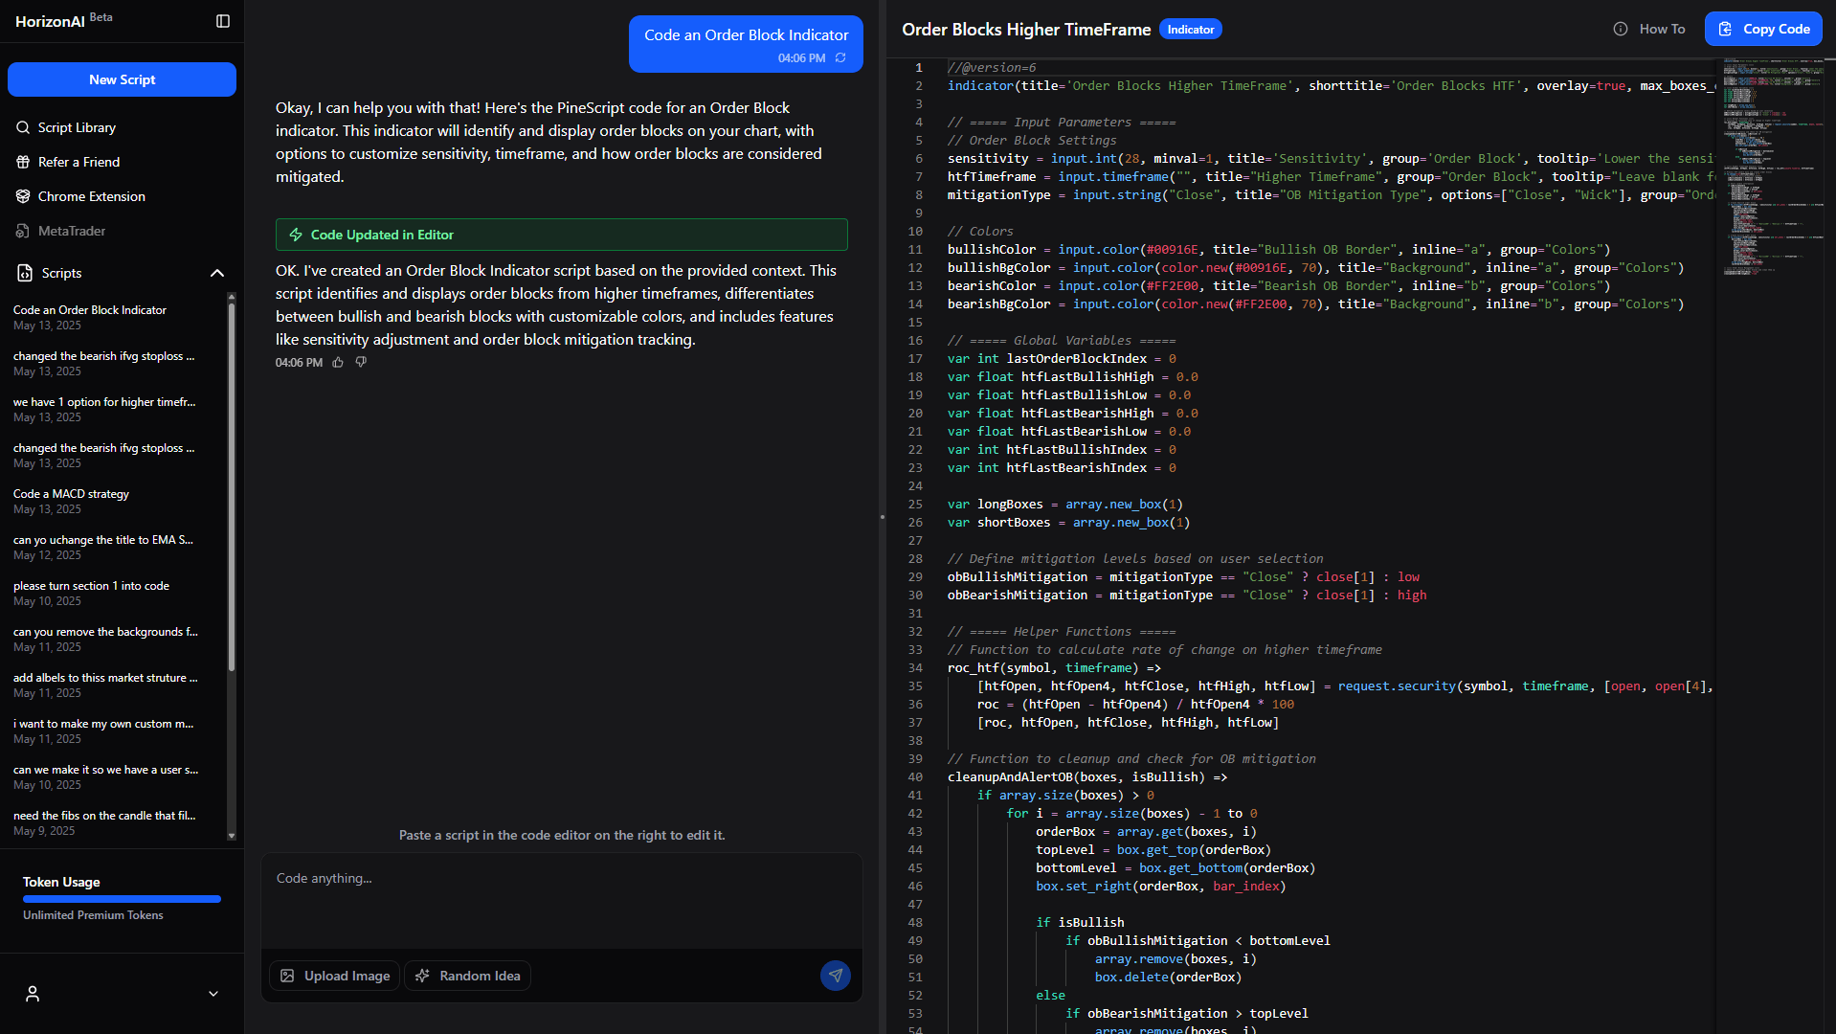Click the Upload Image button
Image resolution: width=1836 pixels, height=1034 pixels.
334,976
